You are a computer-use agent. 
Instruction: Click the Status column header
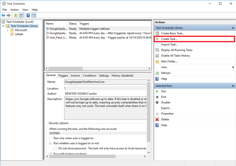[73, 23]
